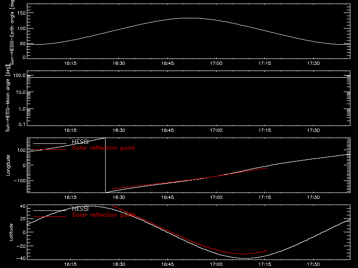
Task: Click 17:00 time label under Latitude plot
Action: point(216,264)
